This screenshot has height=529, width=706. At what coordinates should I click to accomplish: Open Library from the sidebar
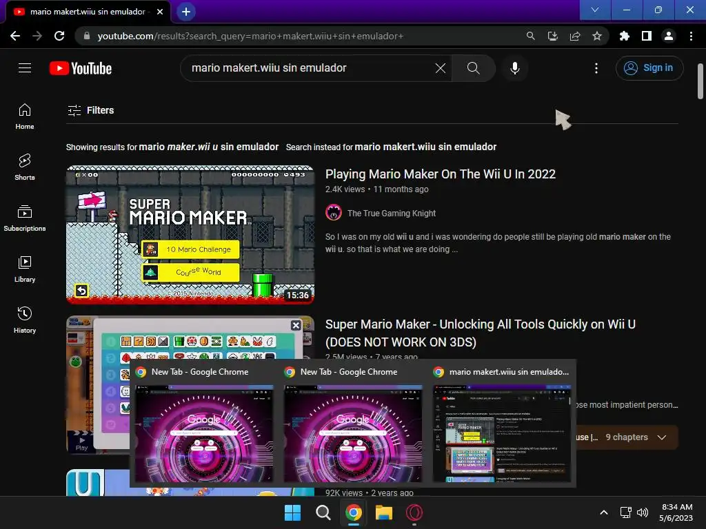[x=25, y=269]
